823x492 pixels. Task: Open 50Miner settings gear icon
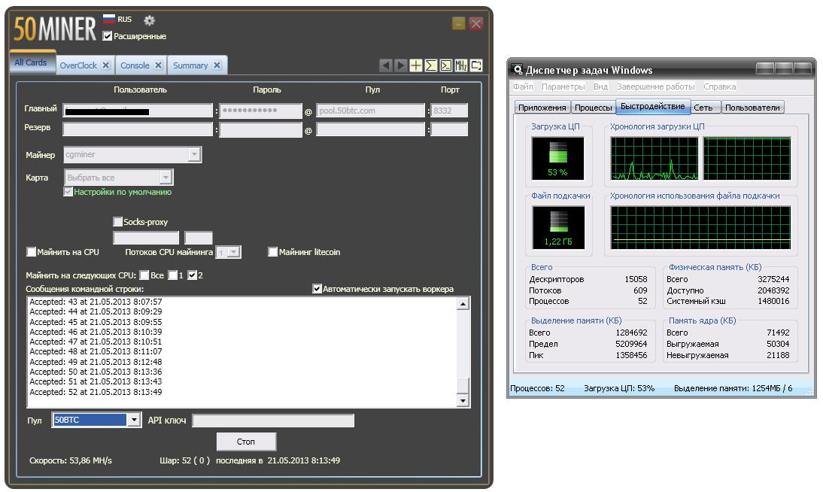150,20
